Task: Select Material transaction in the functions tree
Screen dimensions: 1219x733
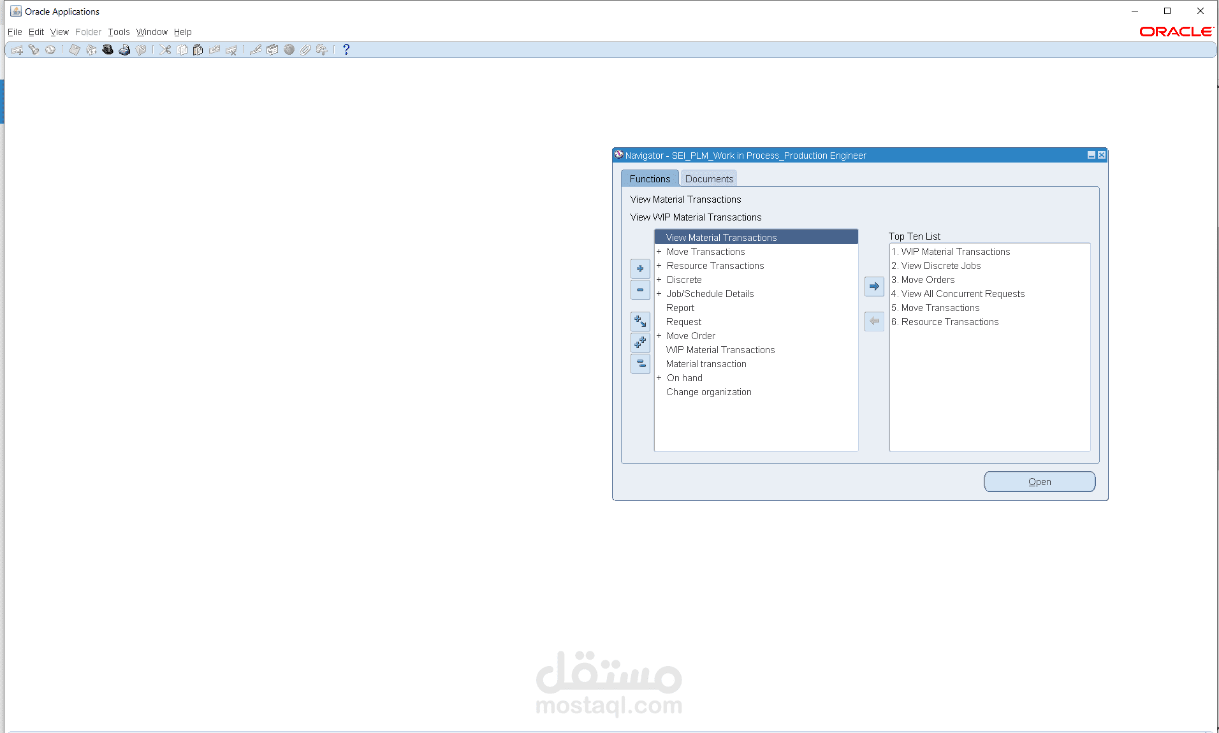Action: (706, 364)
